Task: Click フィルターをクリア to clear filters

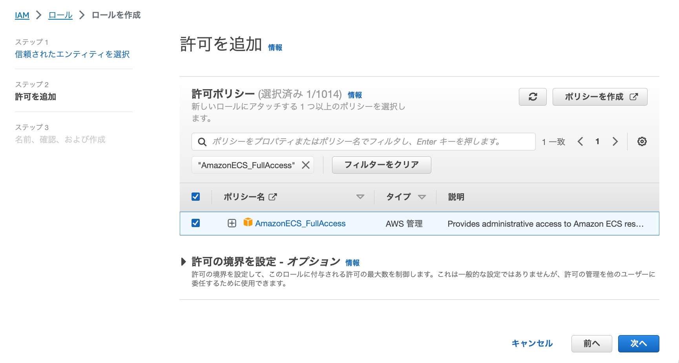Action: pyautogui.click(x=381, y=165)
